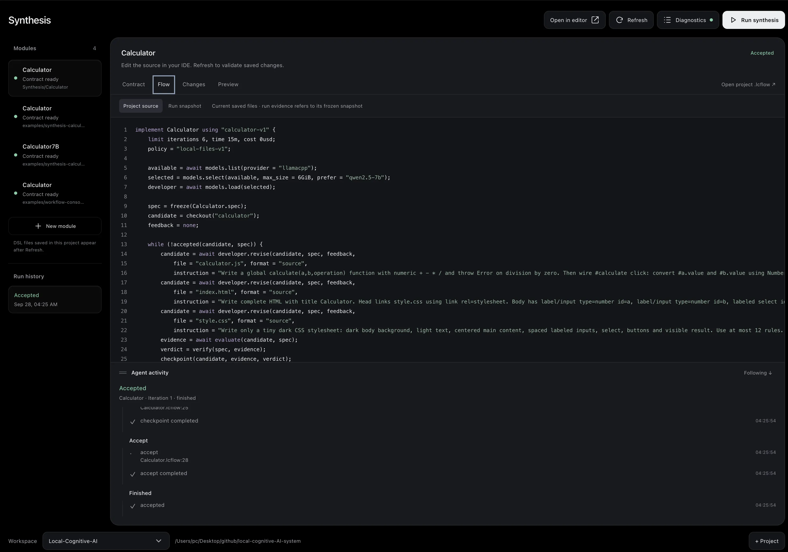
Task: Click the green Diagnostics status dot
Action: click(711, 20)
